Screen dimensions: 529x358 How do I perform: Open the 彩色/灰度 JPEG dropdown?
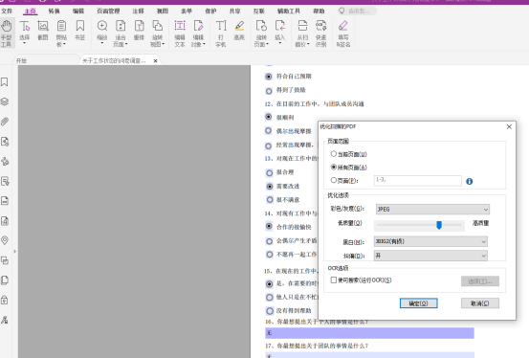pos(432,209)
